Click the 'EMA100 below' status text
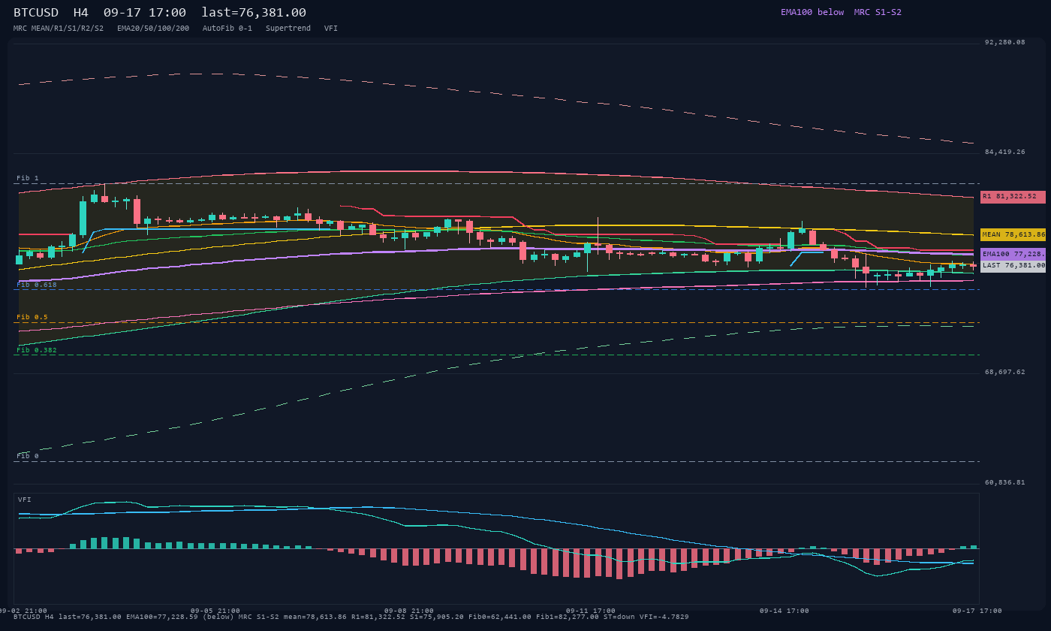Screen dimensions: 1051x631 (x=812, y=12)
